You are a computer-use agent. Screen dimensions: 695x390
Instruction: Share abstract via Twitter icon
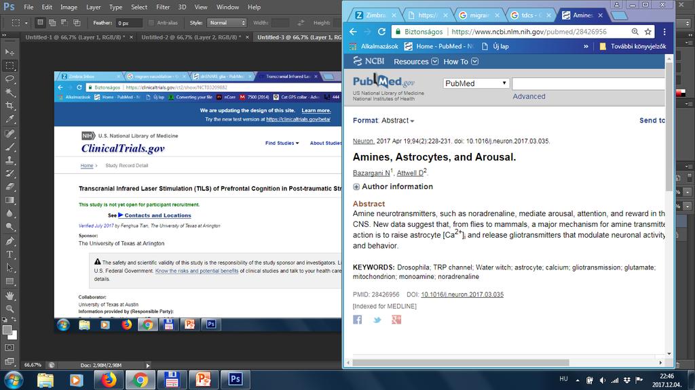(377, 320)
